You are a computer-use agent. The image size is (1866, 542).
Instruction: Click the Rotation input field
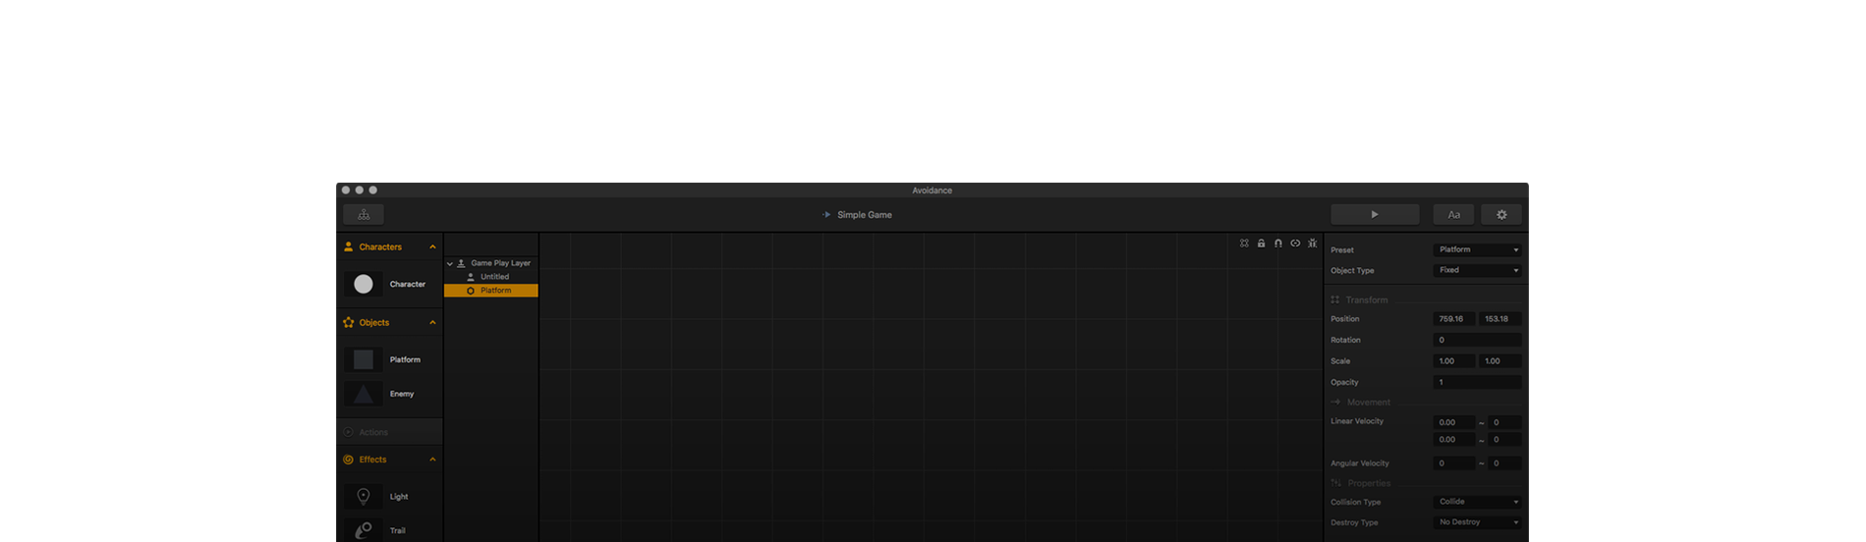(x=1477, y=341)
